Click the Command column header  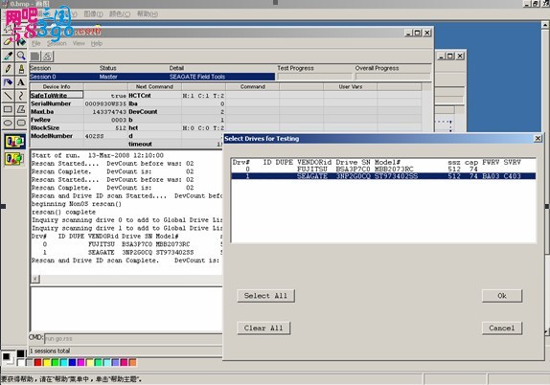click(x=253, y=86)
